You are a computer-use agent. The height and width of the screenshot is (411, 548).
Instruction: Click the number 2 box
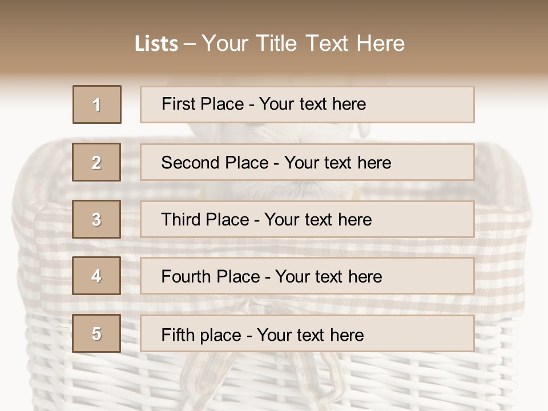tap(96, 162)
